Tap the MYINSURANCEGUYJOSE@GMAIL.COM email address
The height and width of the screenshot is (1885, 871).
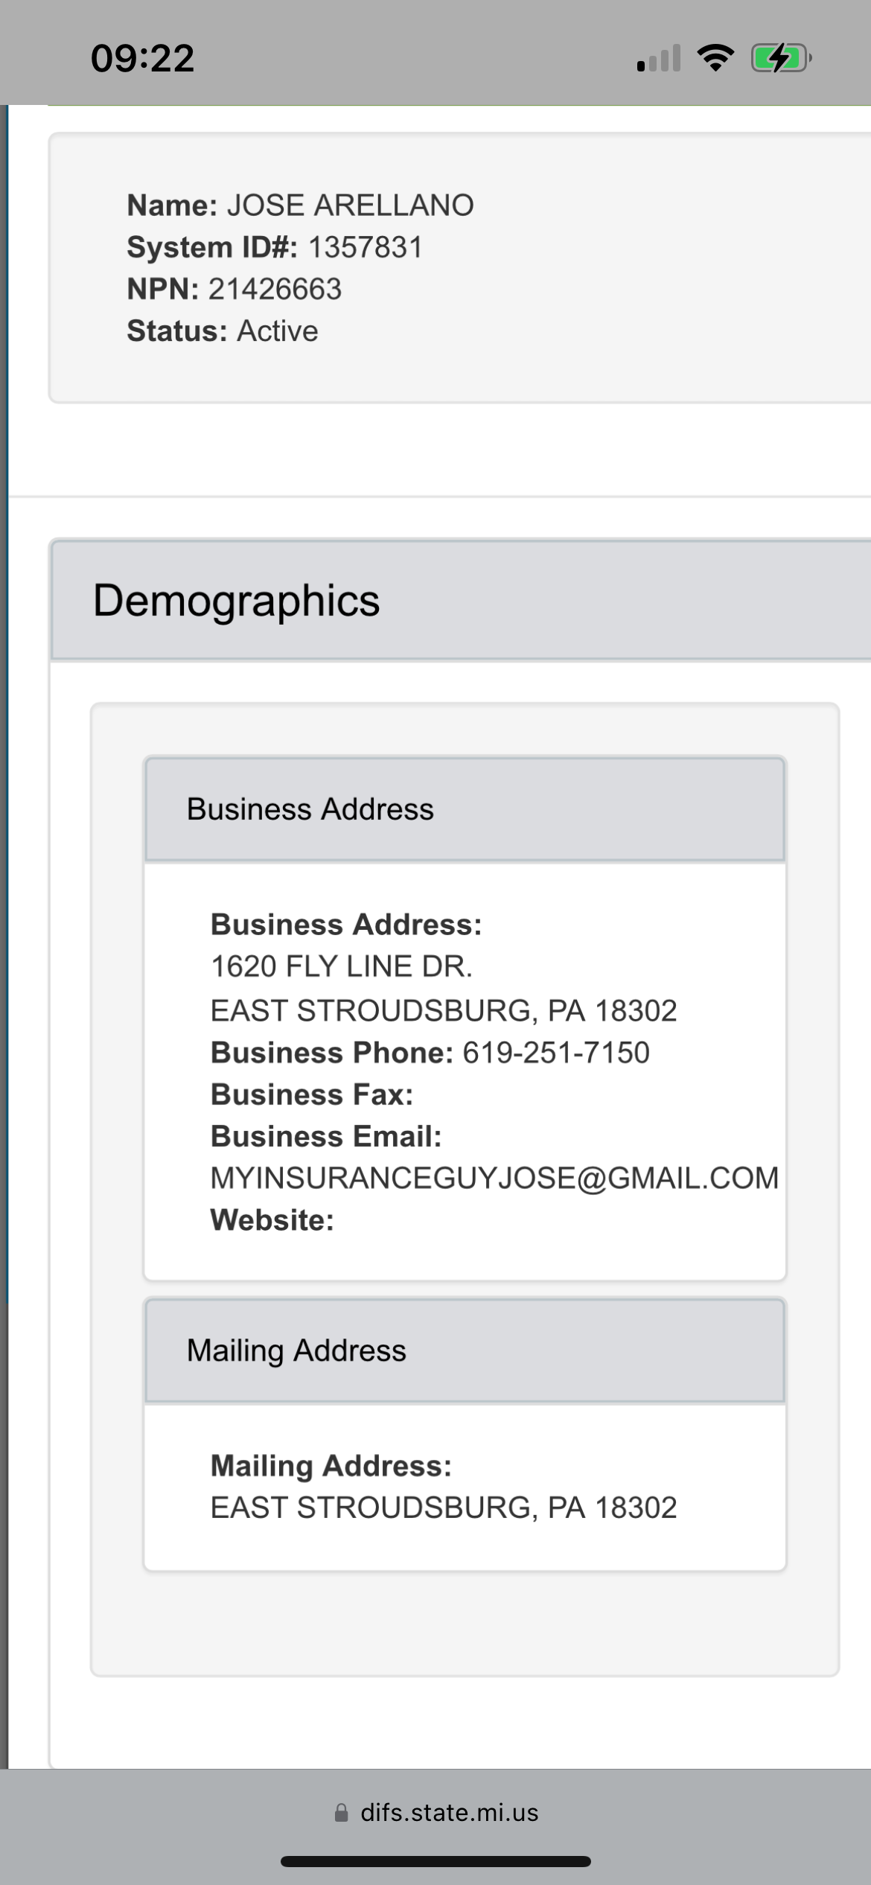point(494,1178)
